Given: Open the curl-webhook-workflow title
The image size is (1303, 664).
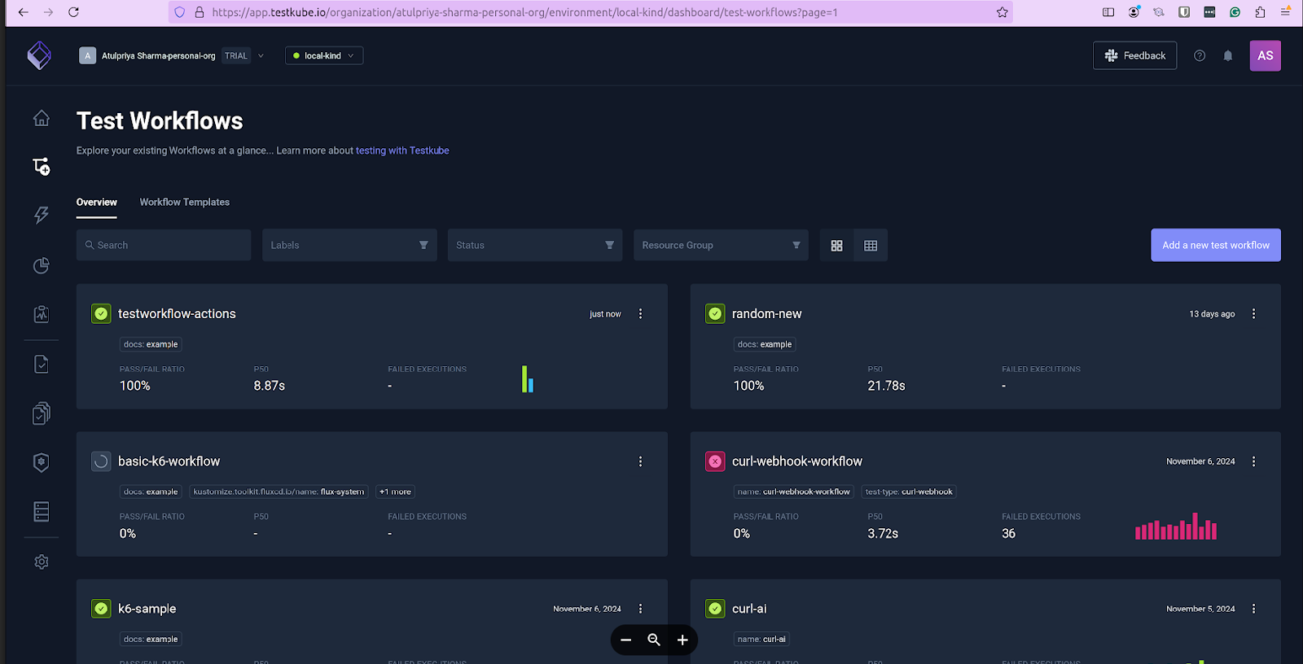Looking at the screenshot, I should [797, 461].
